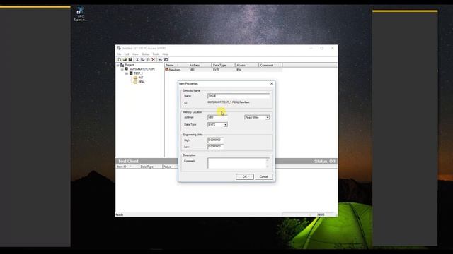The height and width of the screenshot is (254, 453).
Task: Cancel the Item Properties dialog
Action: tap(264, 176)
